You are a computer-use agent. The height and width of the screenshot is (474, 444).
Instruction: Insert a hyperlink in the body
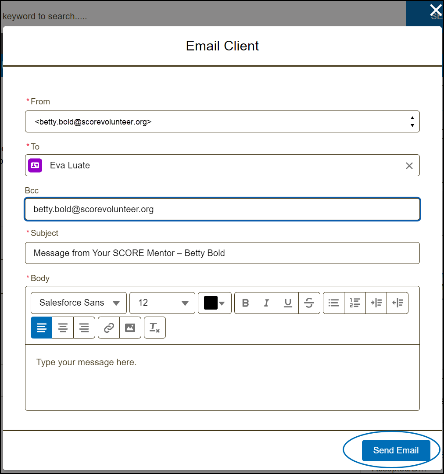(109, 328)
